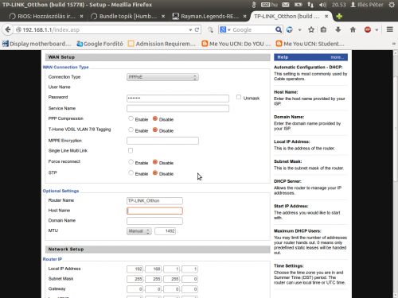Open the Google Fordító bookmark

(99, 44)
